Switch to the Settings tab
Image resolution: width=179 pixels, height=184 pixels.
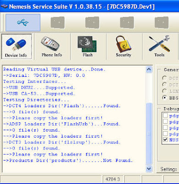[x=168, y=169]
